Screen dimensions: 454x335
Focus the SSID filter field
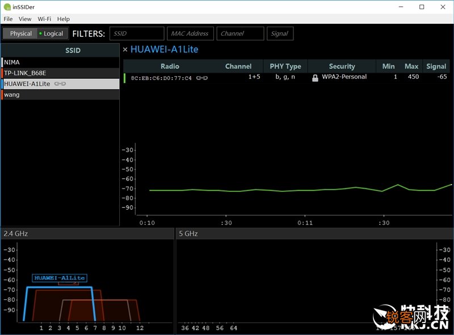point(137,33)
